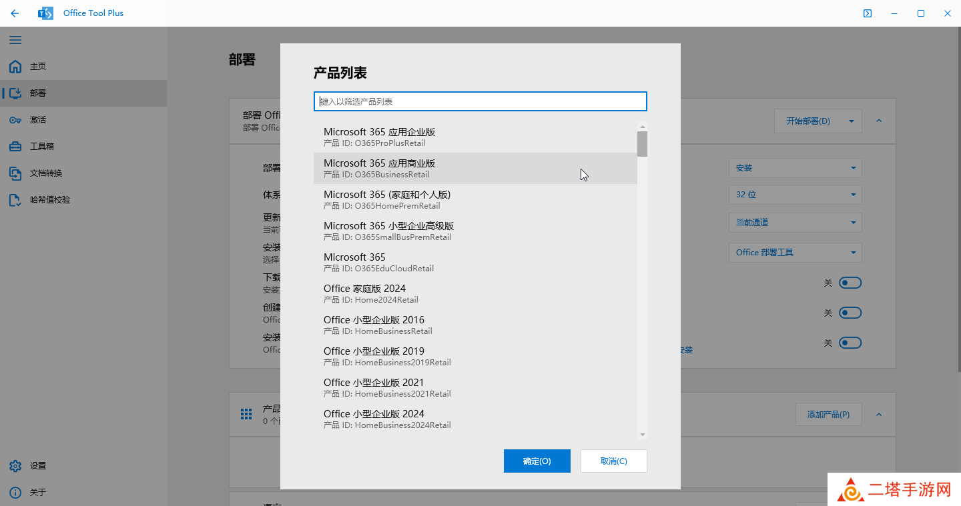Open the 安装 mode dropdown
The image size is (961, 506).
coord(795,168)
